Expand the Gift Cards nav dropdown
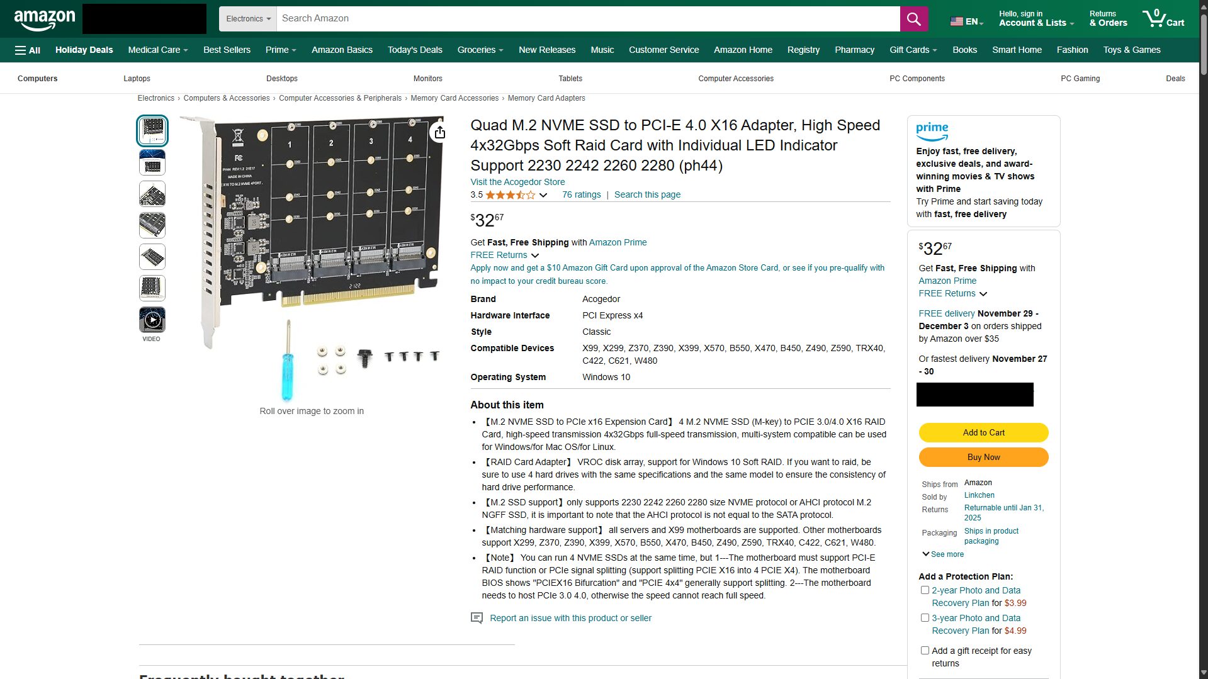1208x679 pixels. pyautogui.click(x=913, y=50)
